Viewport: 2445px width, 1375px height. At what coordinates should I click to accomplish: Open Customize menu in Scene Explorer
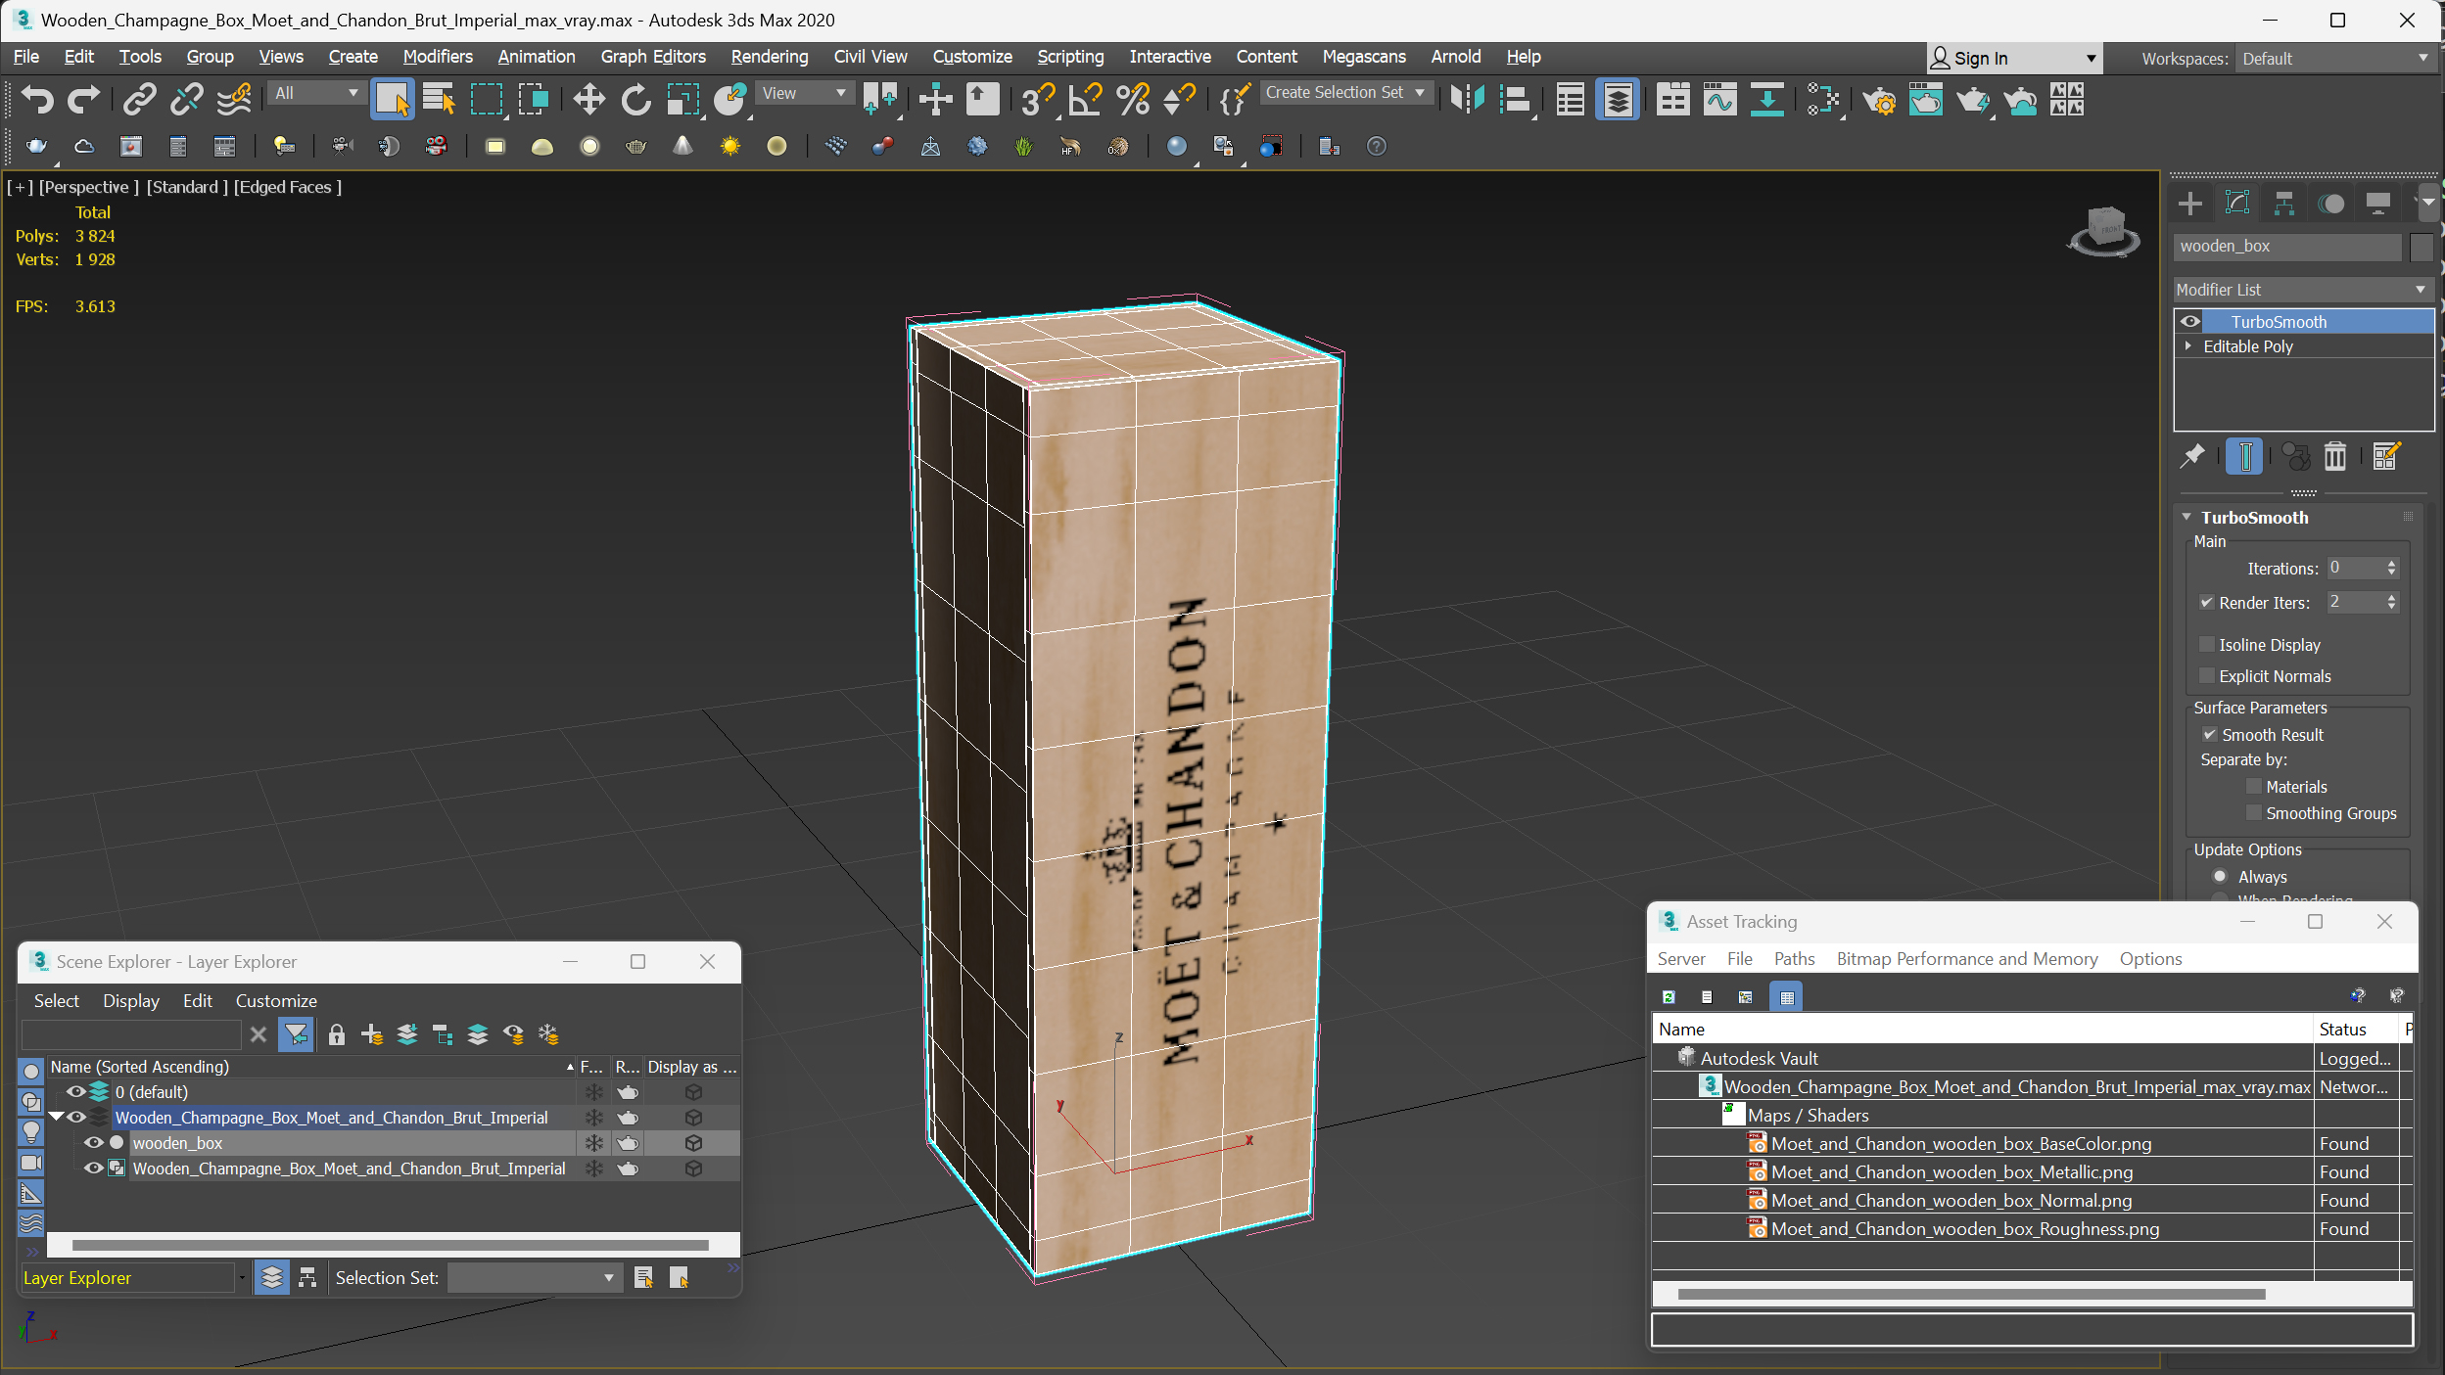coord(276,1001)
